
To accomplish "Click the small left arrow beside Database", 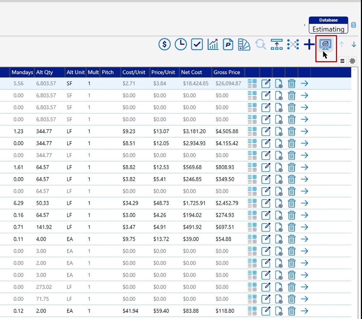I will click(x=304, y=25).
